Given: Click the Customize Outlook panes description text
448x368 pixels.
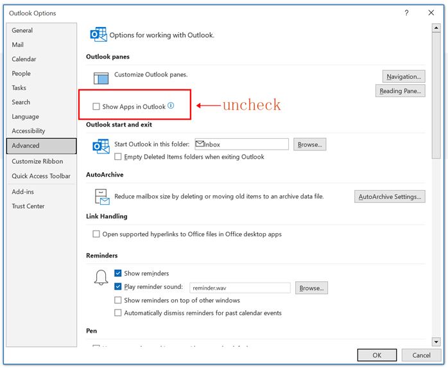Looking at the screenshot, I should point(151,74).
